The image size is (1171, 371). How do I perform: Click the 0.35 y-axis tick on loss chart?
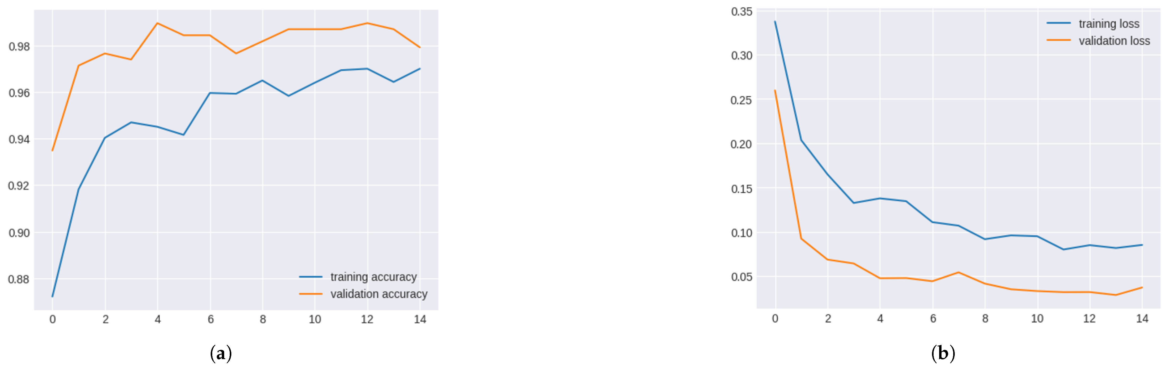pyautogui.click(x=741, y=12)
